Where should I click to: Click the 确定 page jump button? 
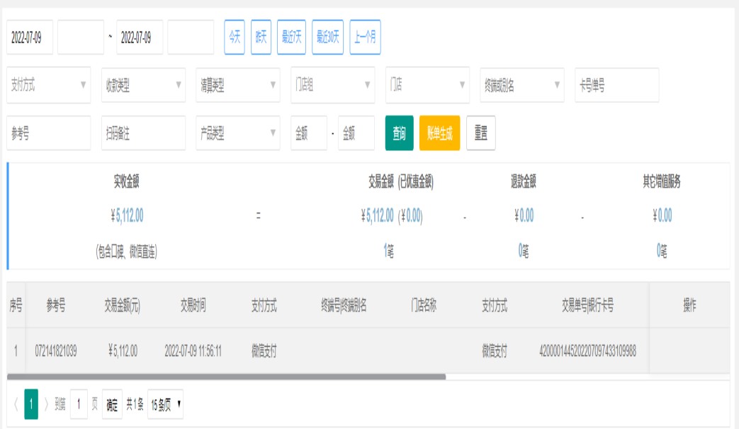(x=113, y=405)
